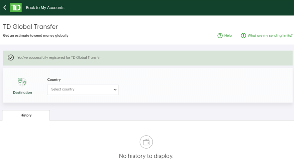
Task: Click 'No history to display.' text
Action: point(146,156)
